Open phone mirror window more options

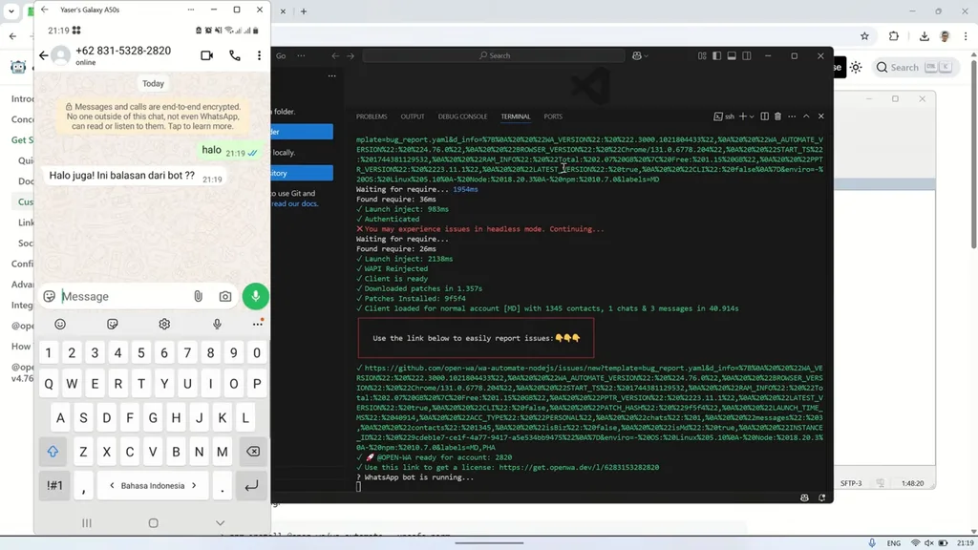(x=191, y=10)
